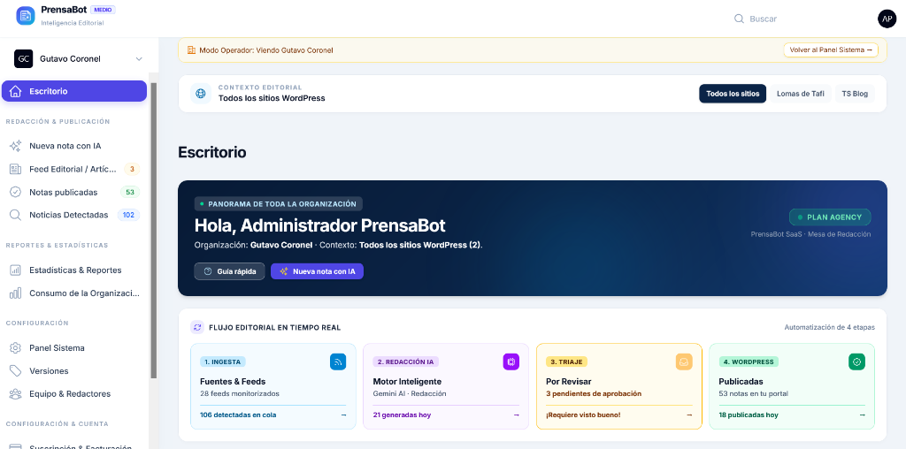Click the Consumo de la Organización bars icon
The width and height of the screenshot is (906, 449).
click(x=16, y=293)
